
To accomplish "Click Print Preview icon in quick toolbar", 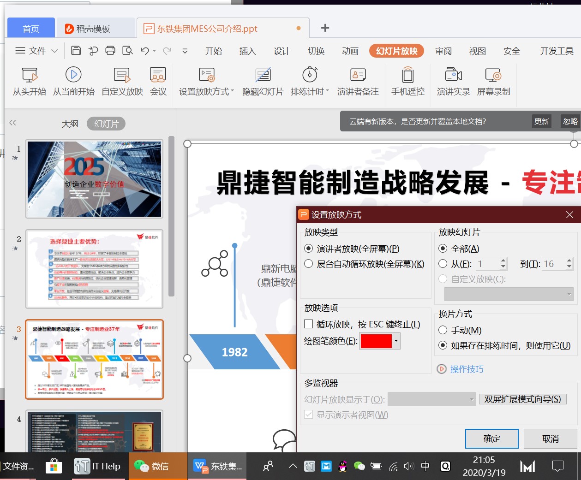I will point(127,51).
